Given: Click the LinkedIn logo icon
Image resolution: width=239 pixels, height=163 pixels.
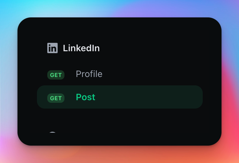Looking at the screenshot, I should point(52,48).
